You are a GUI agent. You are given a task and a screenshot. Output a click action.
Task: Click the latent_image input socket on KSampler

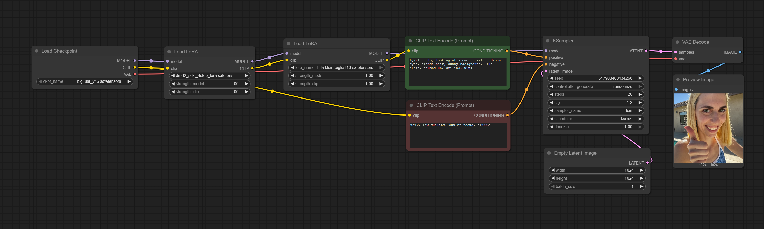click(x=546, y=71)
